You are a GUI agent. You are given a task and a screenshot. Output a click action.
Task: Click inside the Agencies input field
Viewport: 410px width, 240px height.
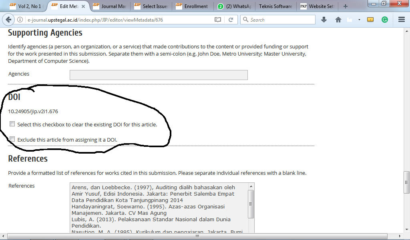[x=159, y=75]
